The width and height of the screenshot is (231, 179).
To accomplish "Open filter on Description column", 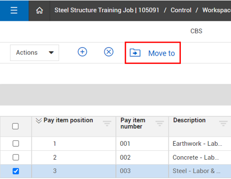I will click(223, 123).
